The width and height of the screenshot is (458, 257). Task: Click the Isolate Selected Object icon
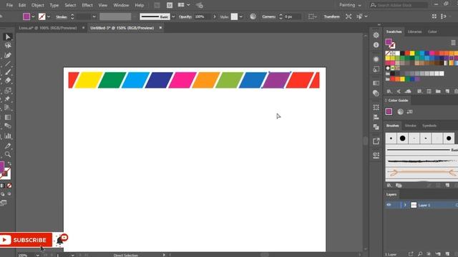coord(349,16)
